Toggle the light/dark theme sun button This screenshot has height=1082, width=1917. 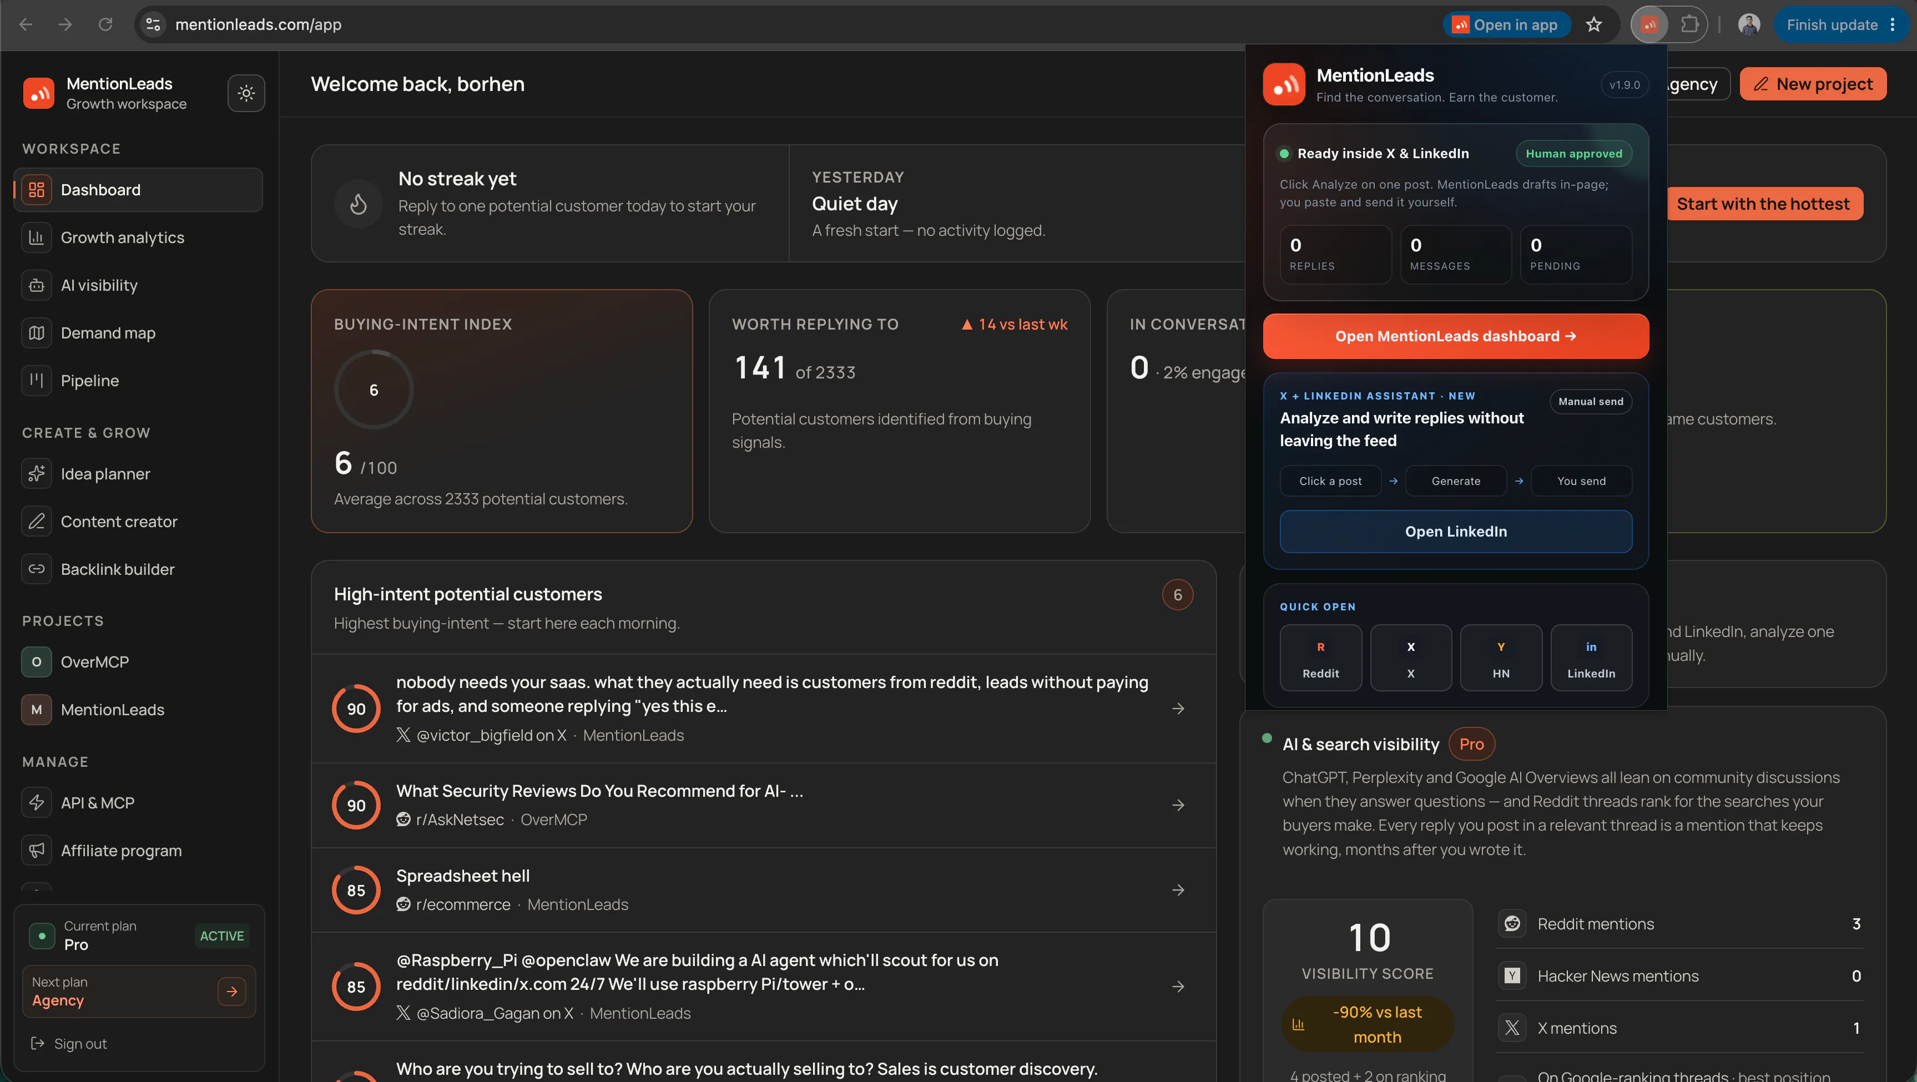[x=246, y=93]
